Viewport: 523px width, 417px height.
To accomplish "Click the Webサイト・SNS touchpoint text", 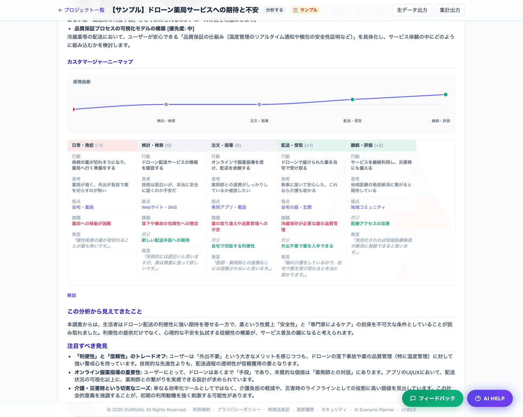I will point(159,207).
